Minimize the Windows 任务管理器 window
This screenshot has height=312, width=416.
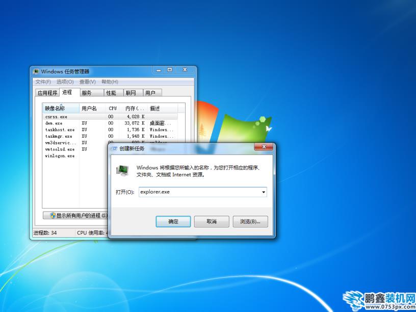click(159, 70)
